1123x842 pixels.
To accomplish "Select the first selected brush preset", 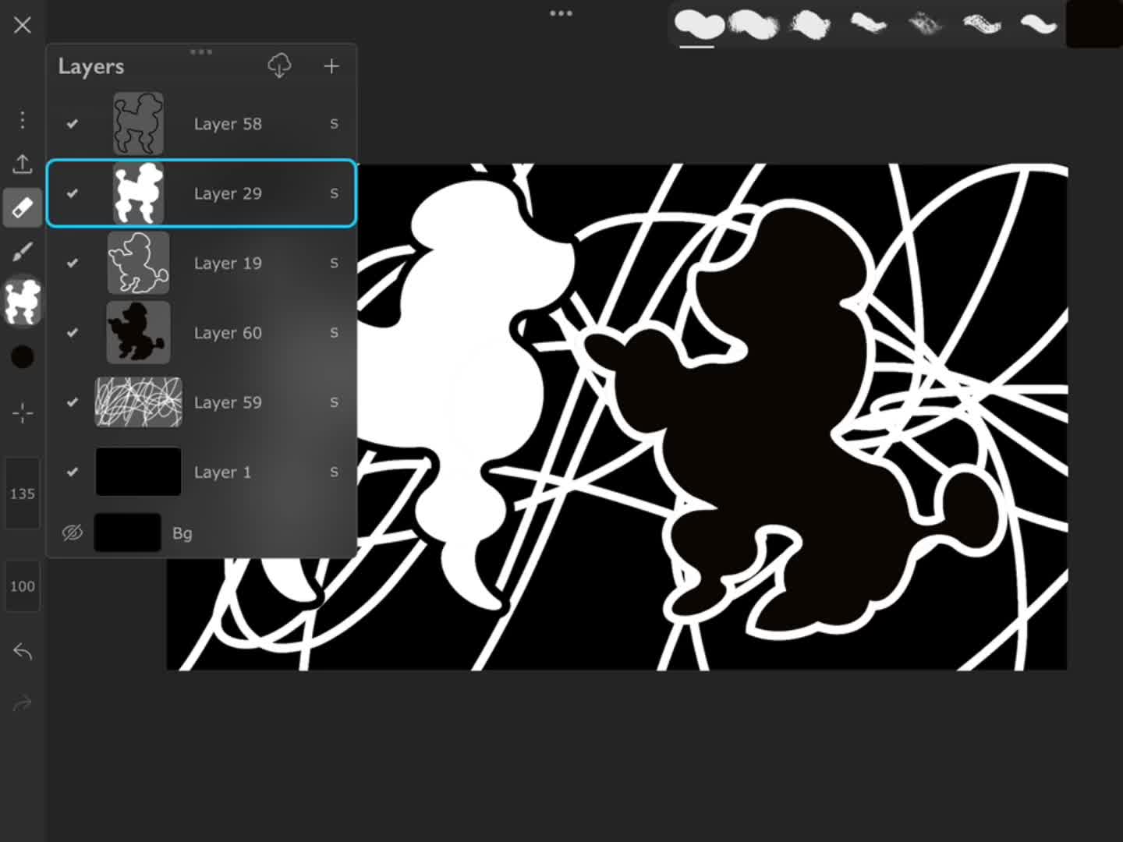I will click(699, 24).
